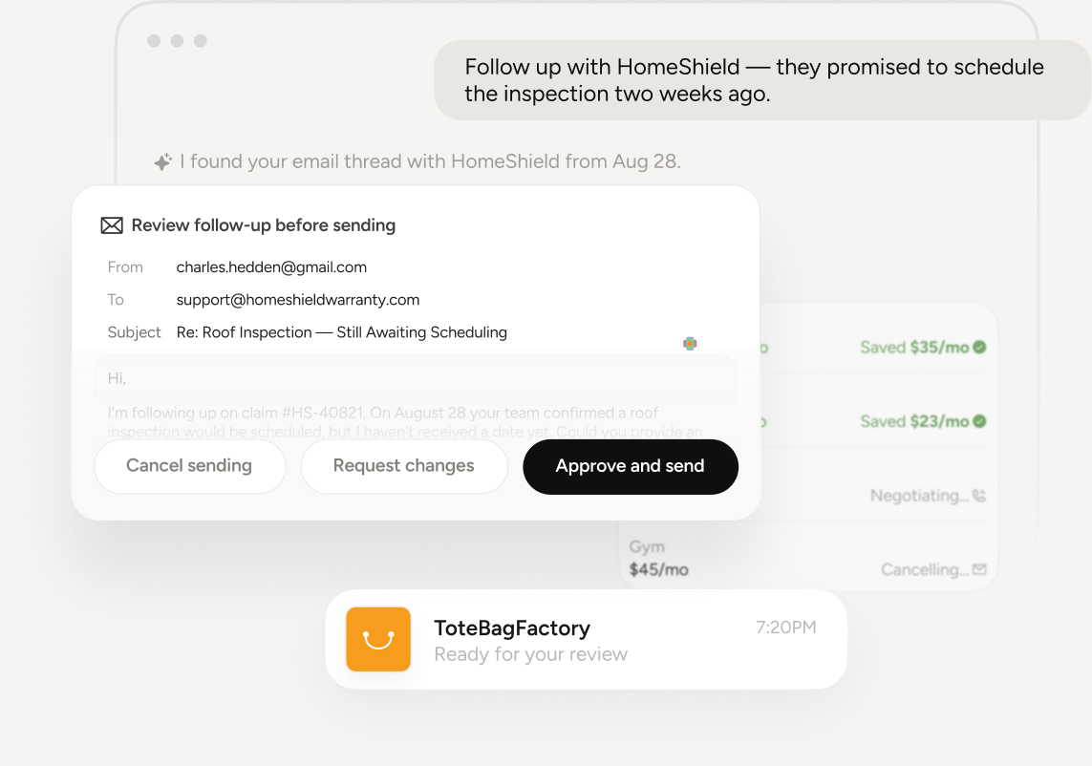Image resolution: width=1092 pixels, height=766 pixels.
Task: Click the green checkmark next to Saved $23/mo
Action: 979,421
